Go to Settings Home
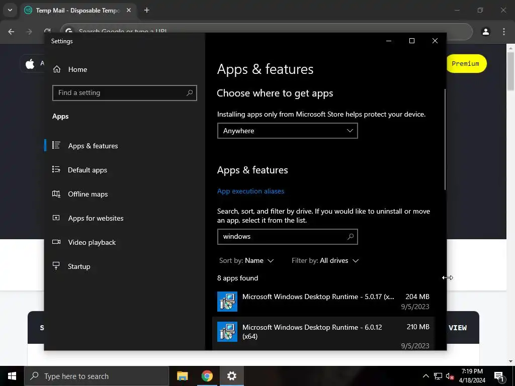 (x=70, y=69)
